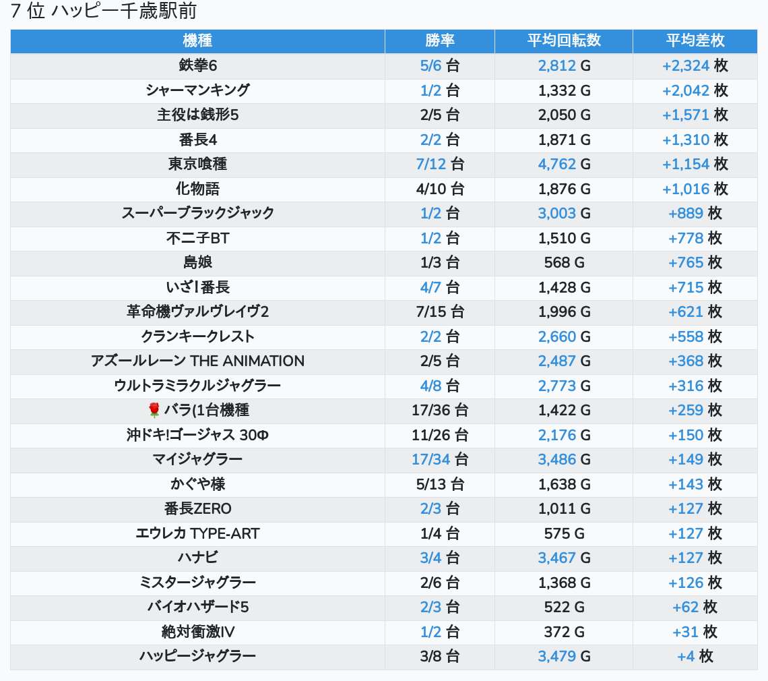Click the +1,571 枚 value for 主役は銭形5

click(686, 115)
